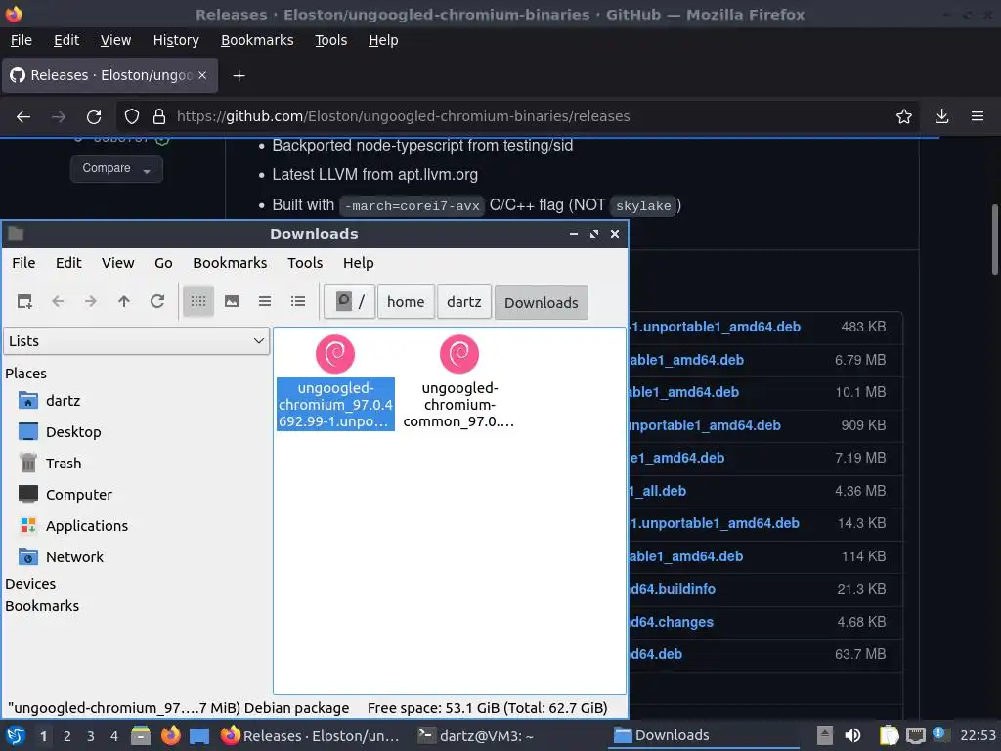Go back in Firefox browser history
The image size is (1001, 751).
(x=23, y=117)
